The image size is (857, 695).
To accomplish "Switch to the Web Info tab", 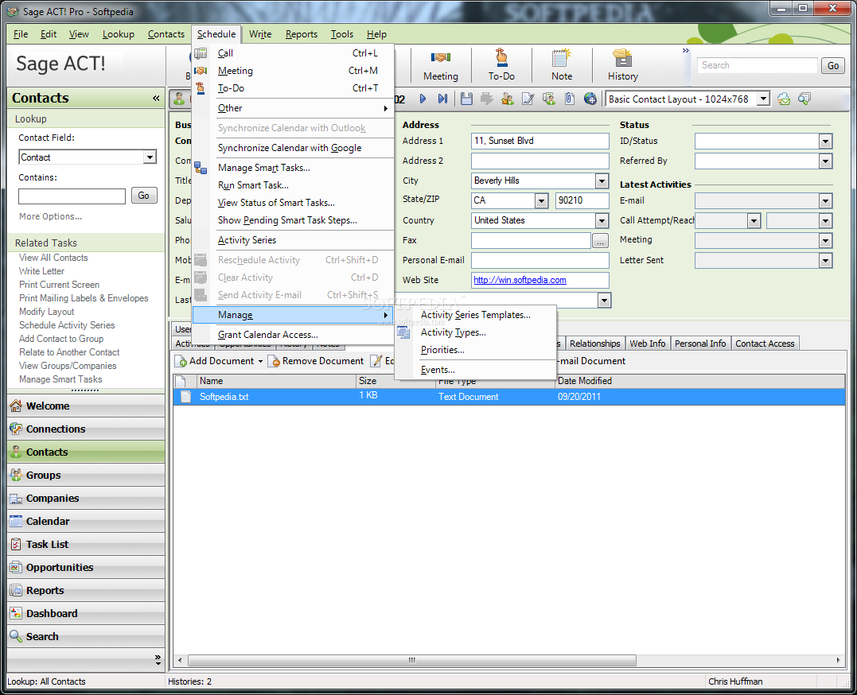I will click(x=647, y=344).
